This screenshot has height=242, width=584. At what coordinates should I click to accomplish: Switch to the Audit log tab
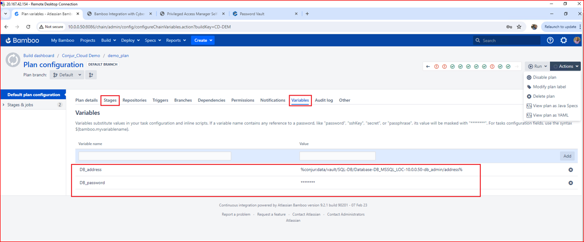(324, 100)
